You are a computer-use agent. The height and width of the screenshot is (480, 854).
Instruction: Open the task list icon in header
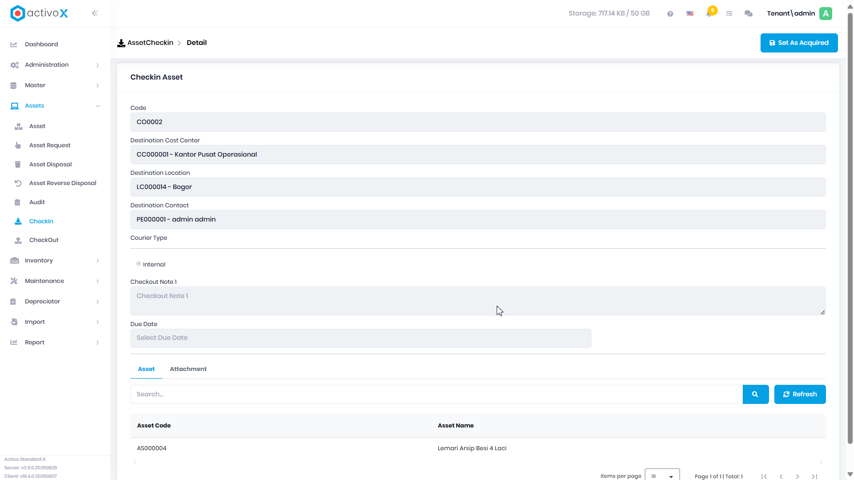pyautogui.click(x=729, y=13)
